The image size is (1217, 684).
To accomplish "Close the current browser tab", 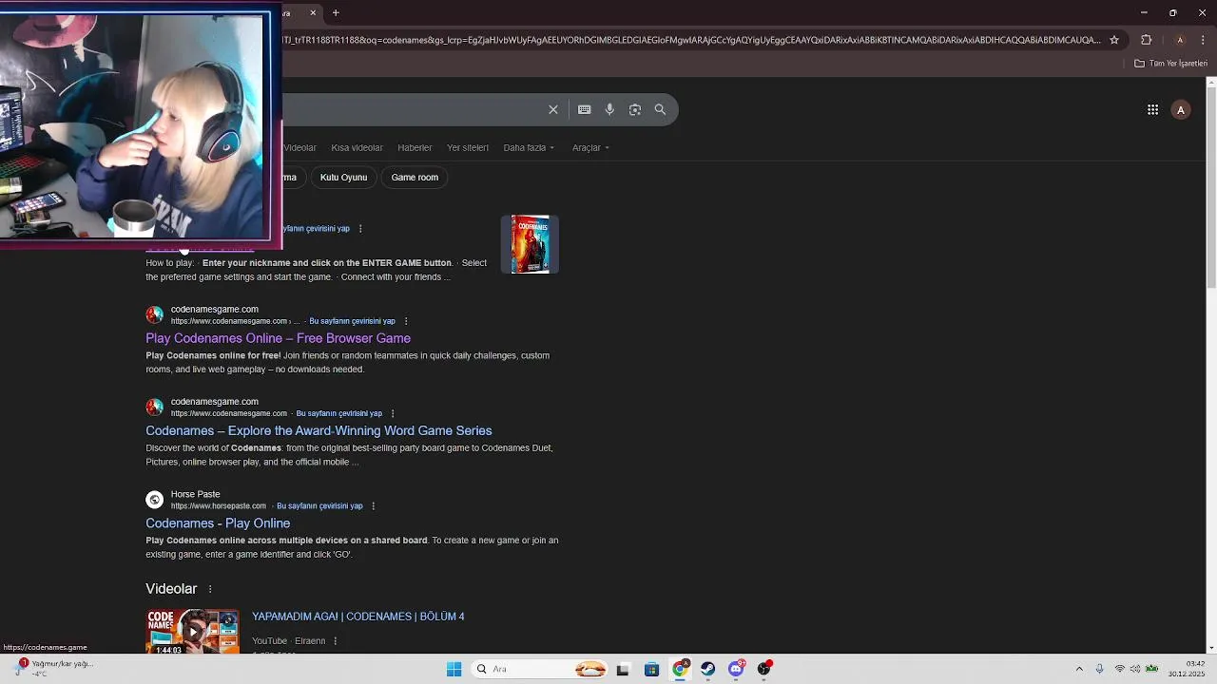I will [313, 12].
